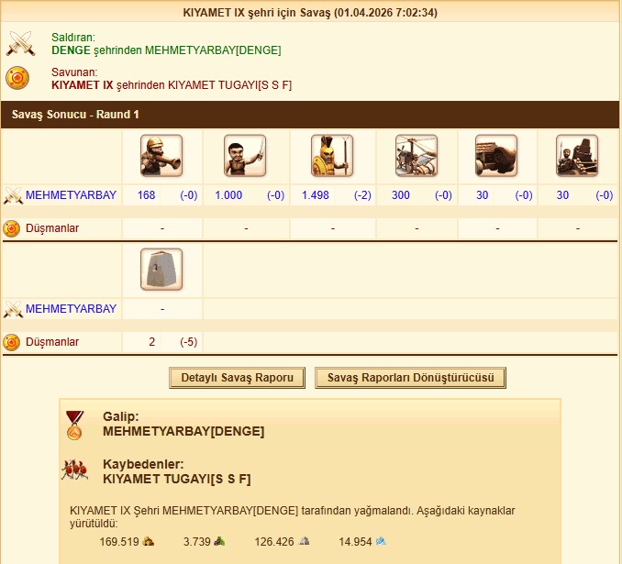Click swords icon beside MEHMETYARBAY in the wall table
The height and width of the screenshot is (564, 622).
[x=13, y=309]
